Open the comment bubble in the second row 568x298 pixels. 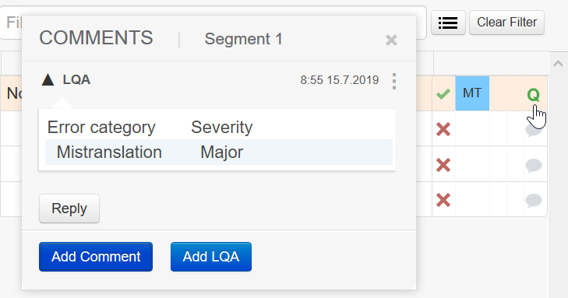pos(534,130)
